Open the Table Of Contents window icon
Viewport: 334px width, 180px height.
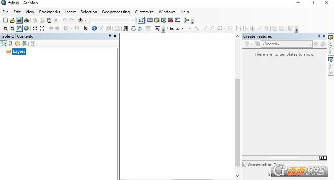[150, 20]
